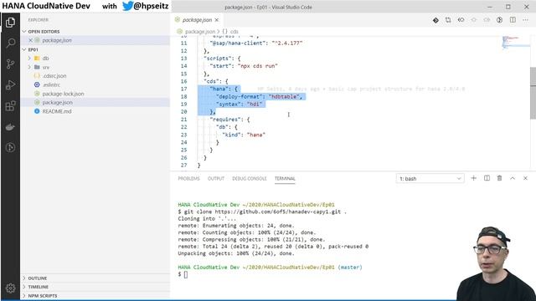Switch to the Terminal panel tab
This screenshot has height=301, width=536.
(285, 178)
